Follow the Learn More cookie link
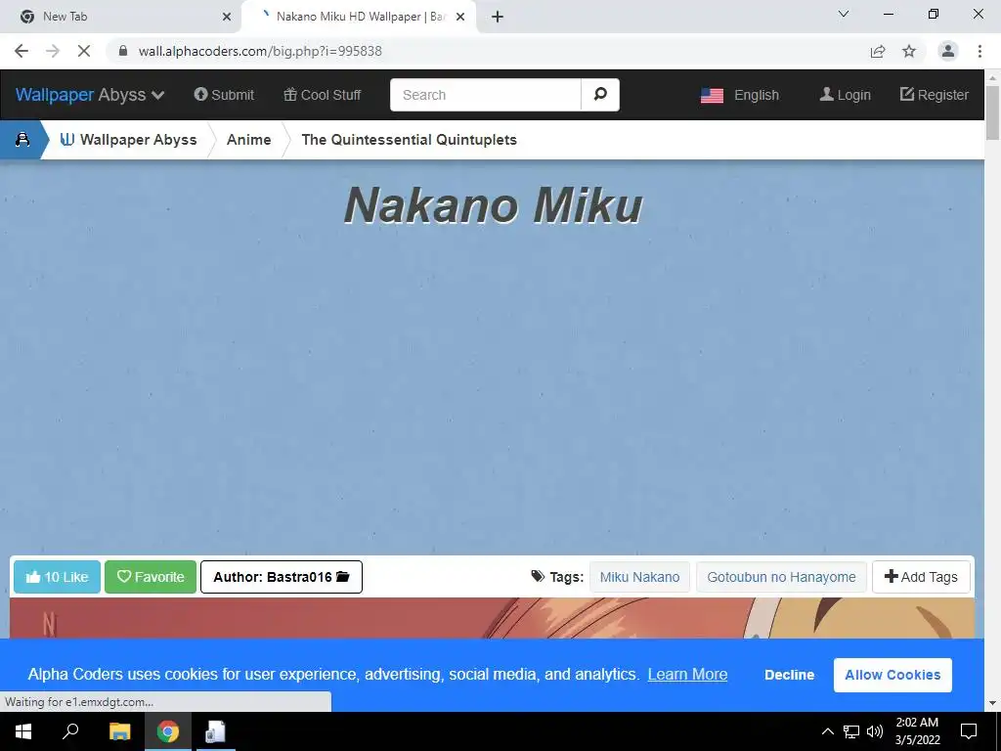This screenshot has width=1001, height=751. [x=687, y=675]
